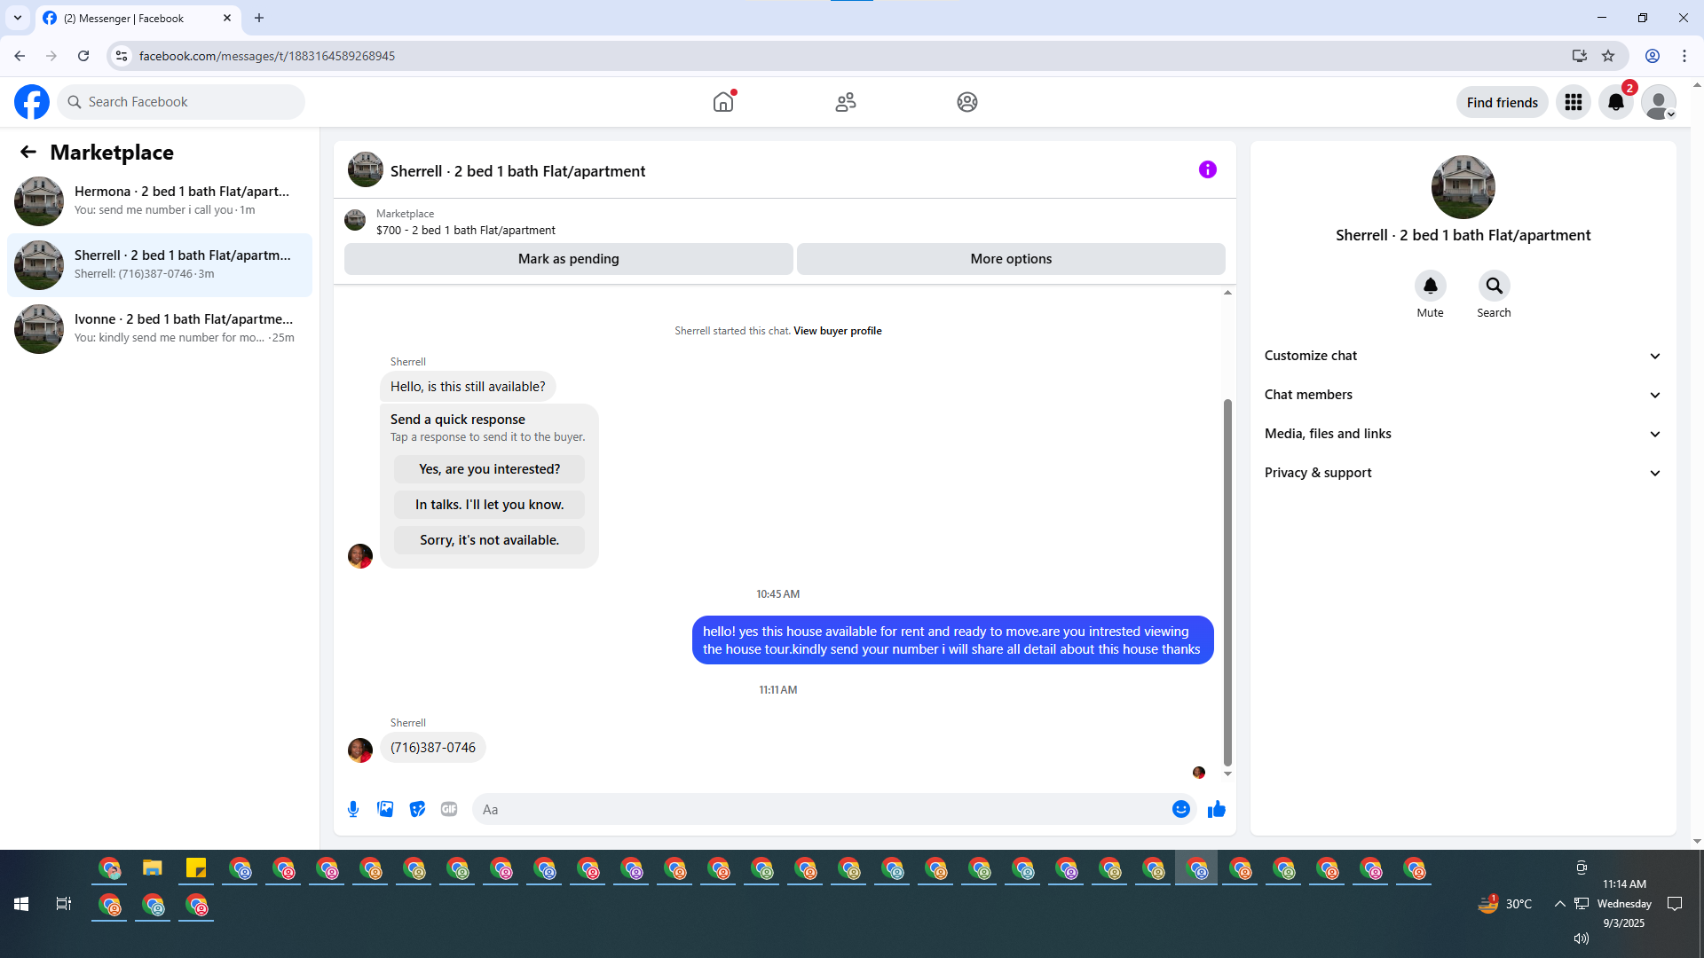Open the Facebook logo home link
Image resolution: width=1704 pixels, height=958 pixels.
[x=32, y=102]
